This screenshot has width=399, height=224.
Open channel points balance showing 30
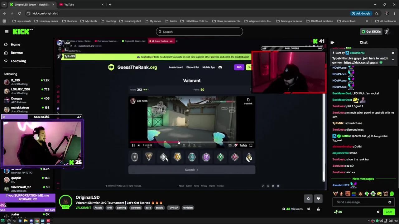pyautogui.click(x=338, y=212)
